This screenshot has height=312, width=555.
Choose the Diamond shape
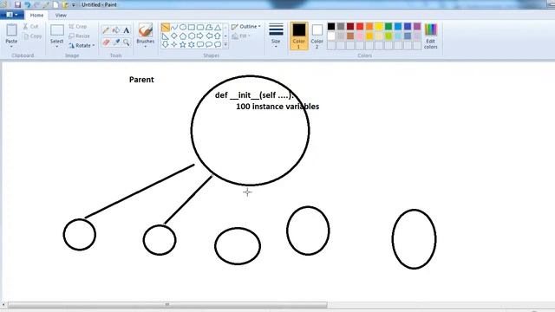click(x=174, y=36)
